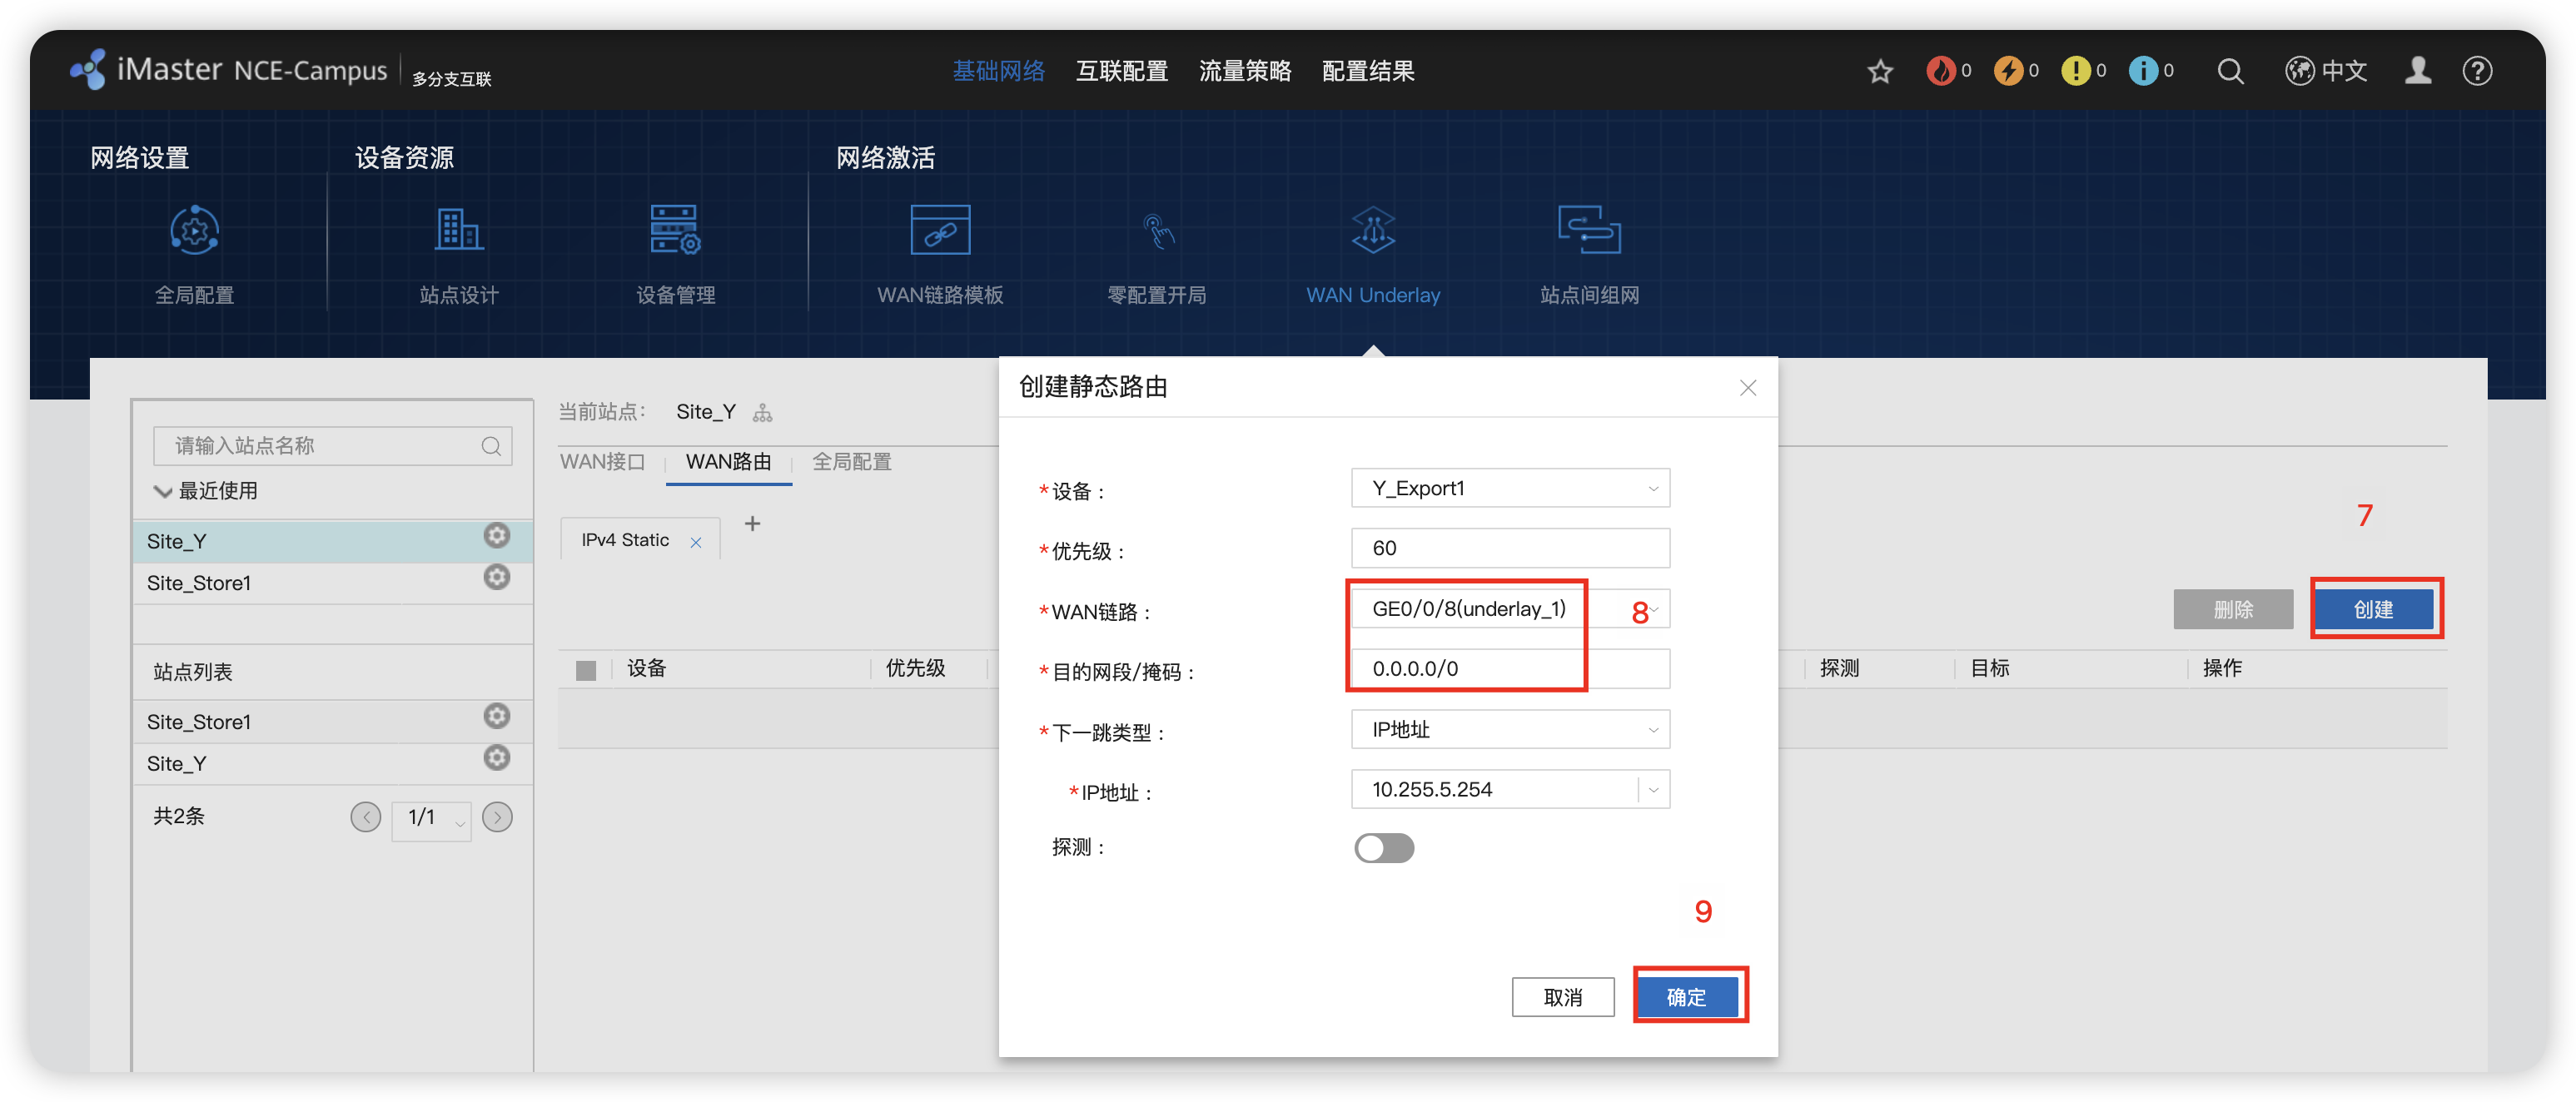The image size is (2576, 1102).
Task: Open the 全局配置 global settings icon
Action: [x=194, y=232]
